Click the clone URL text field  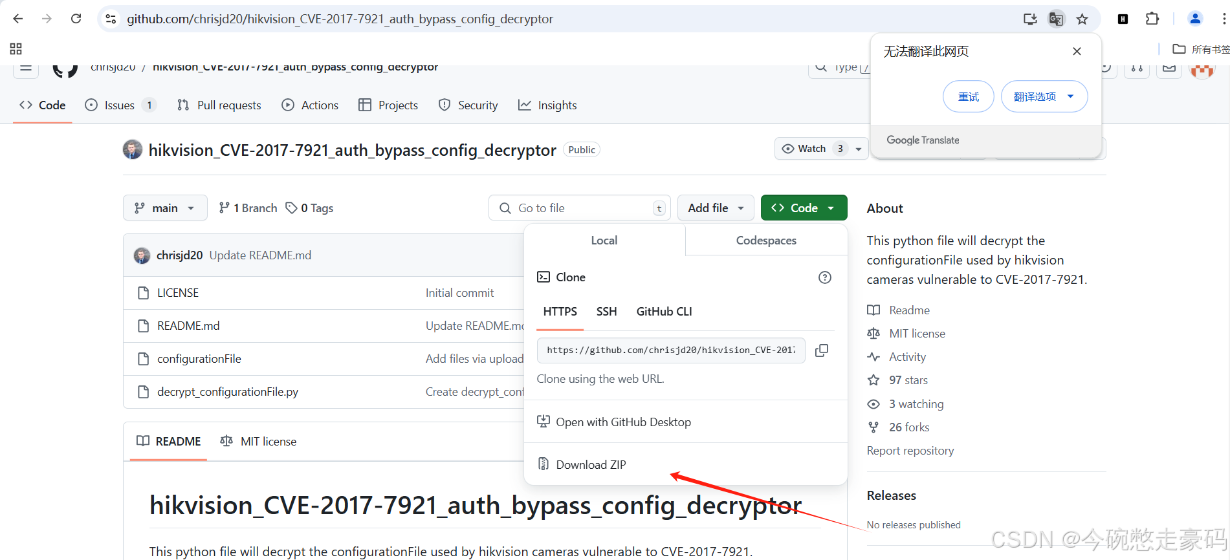click(671, 350)
